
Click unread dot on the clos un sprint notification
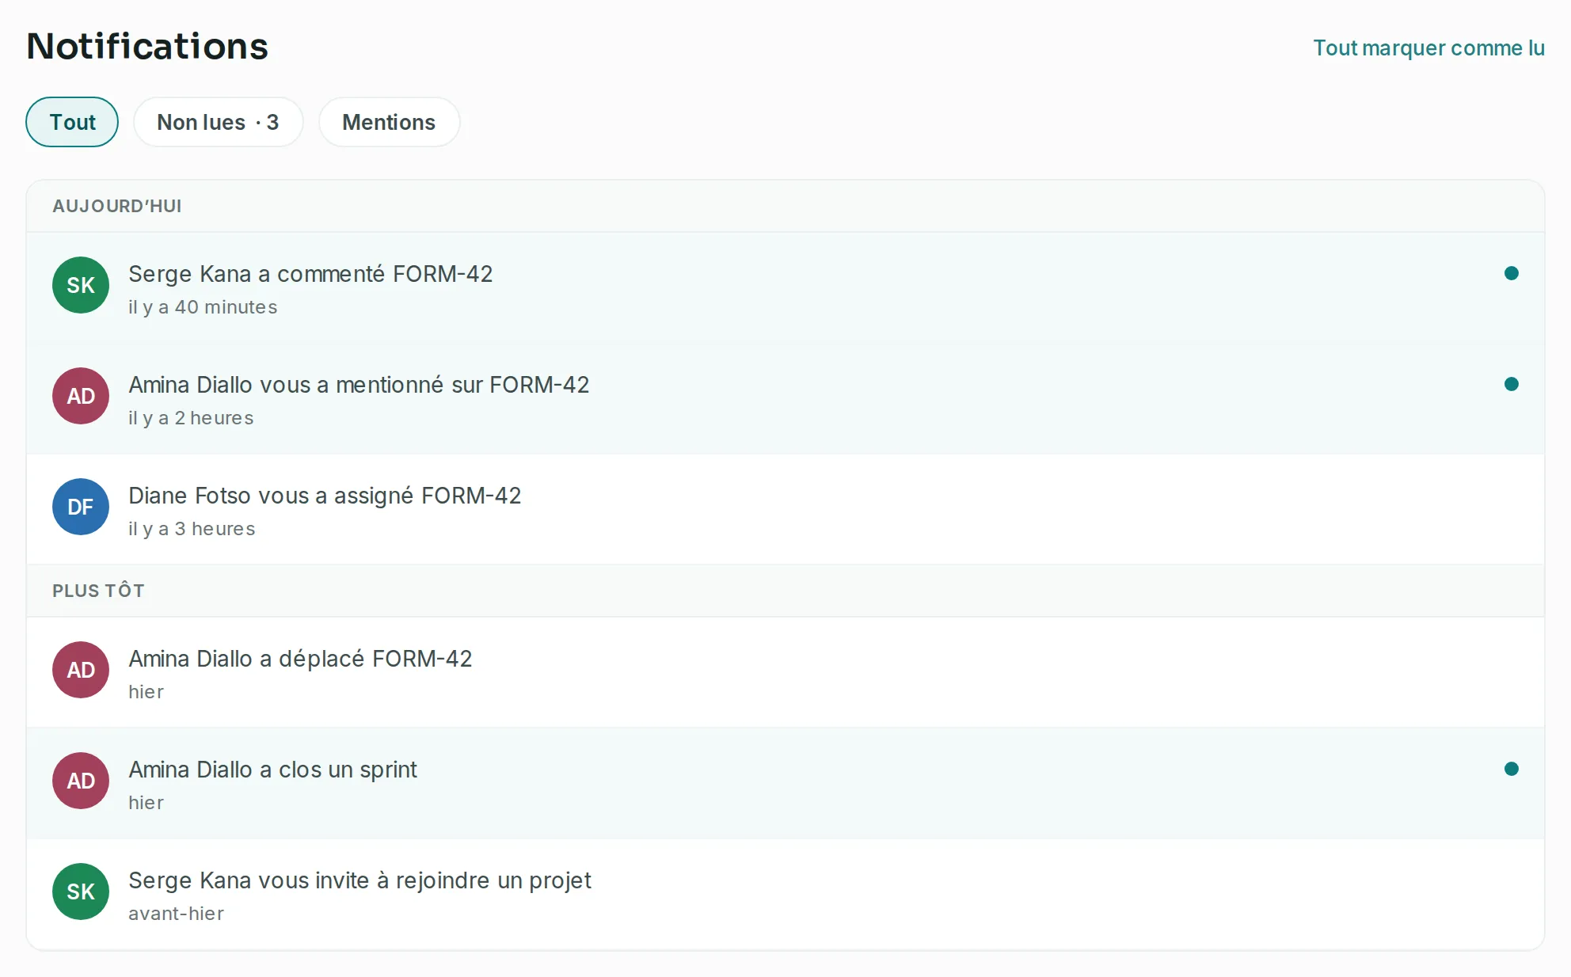1511,769
